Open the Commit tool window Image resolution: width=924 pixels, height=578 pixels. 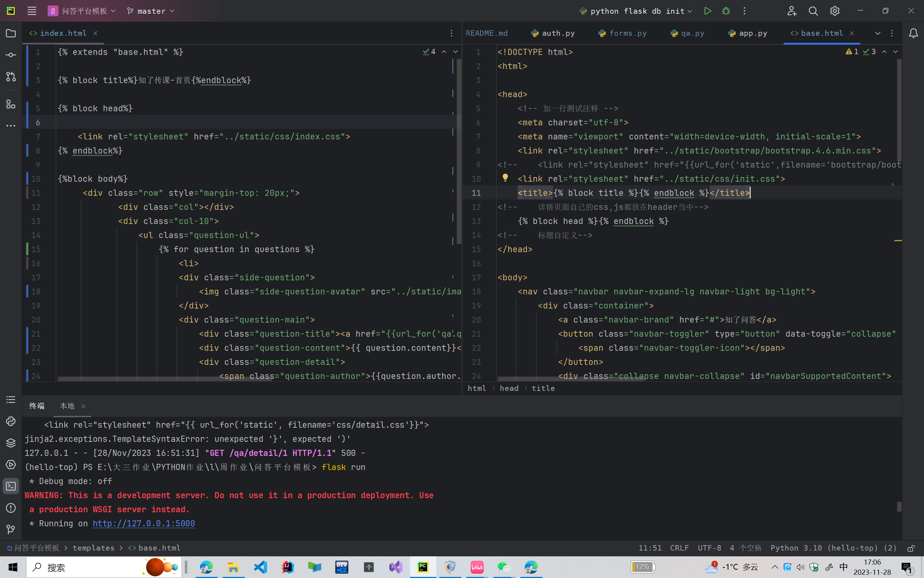click(11, 55)
